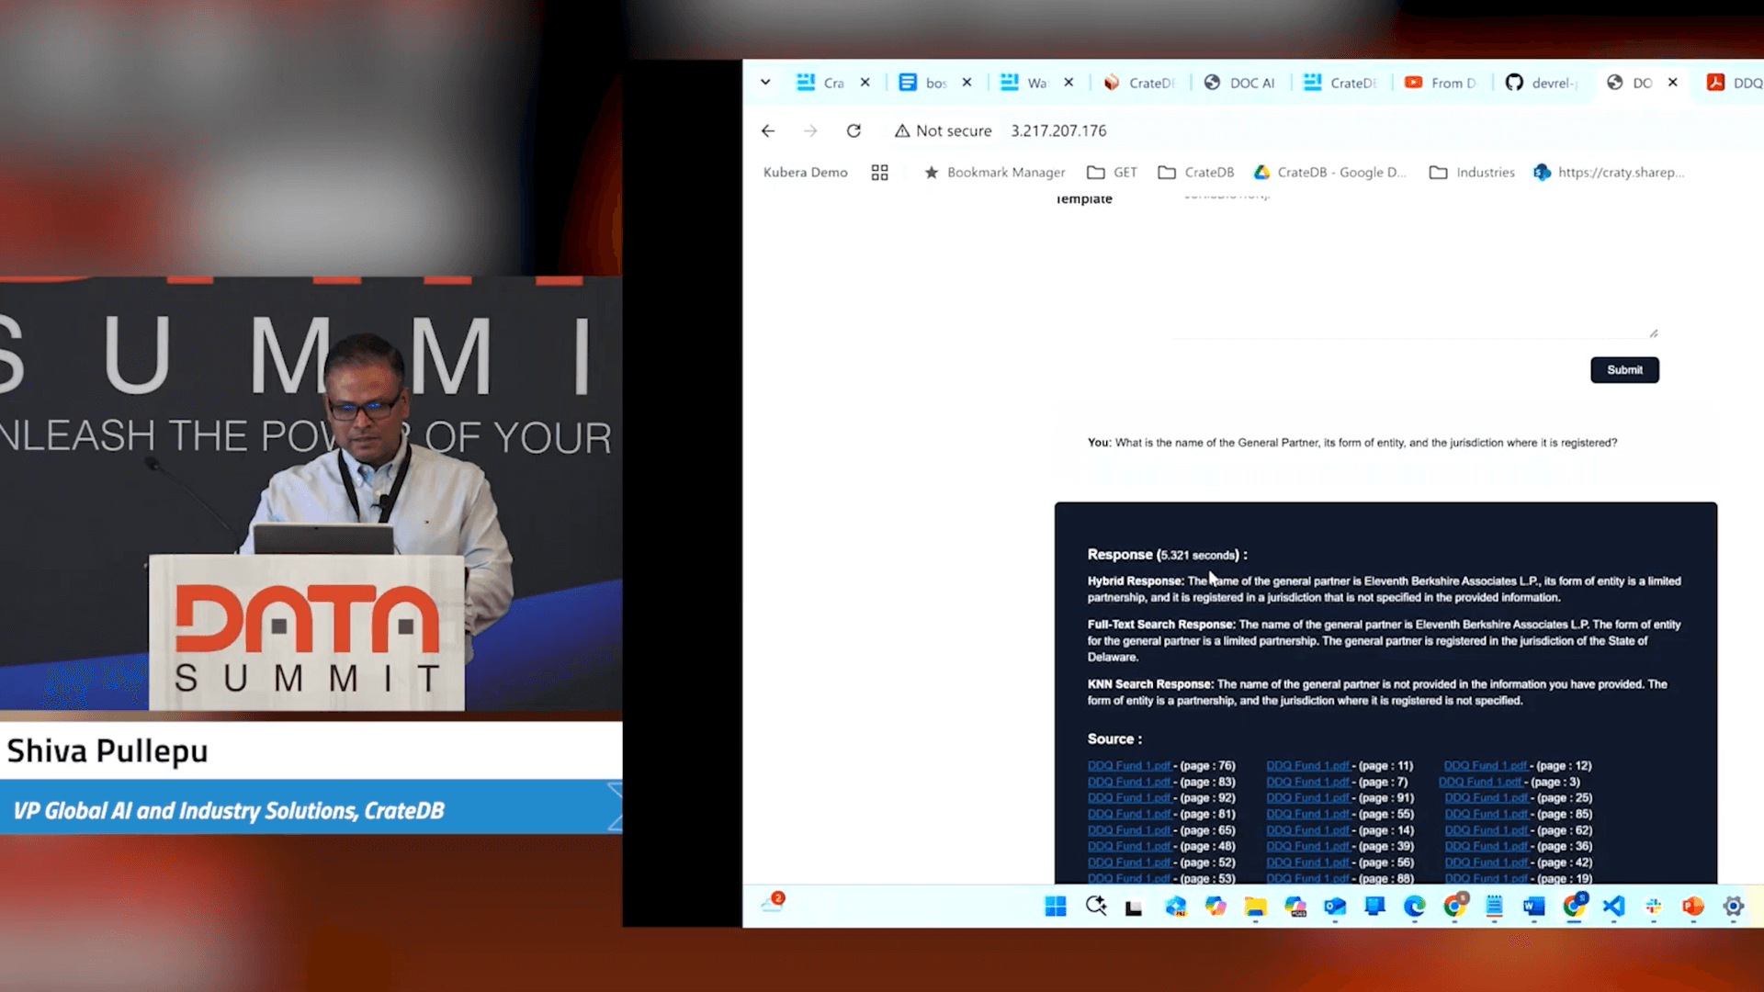Screen dimensions: 1764x992
Task: Open DDQ Fund 1.pdf source for page 83
Action: click(1129, 783)
